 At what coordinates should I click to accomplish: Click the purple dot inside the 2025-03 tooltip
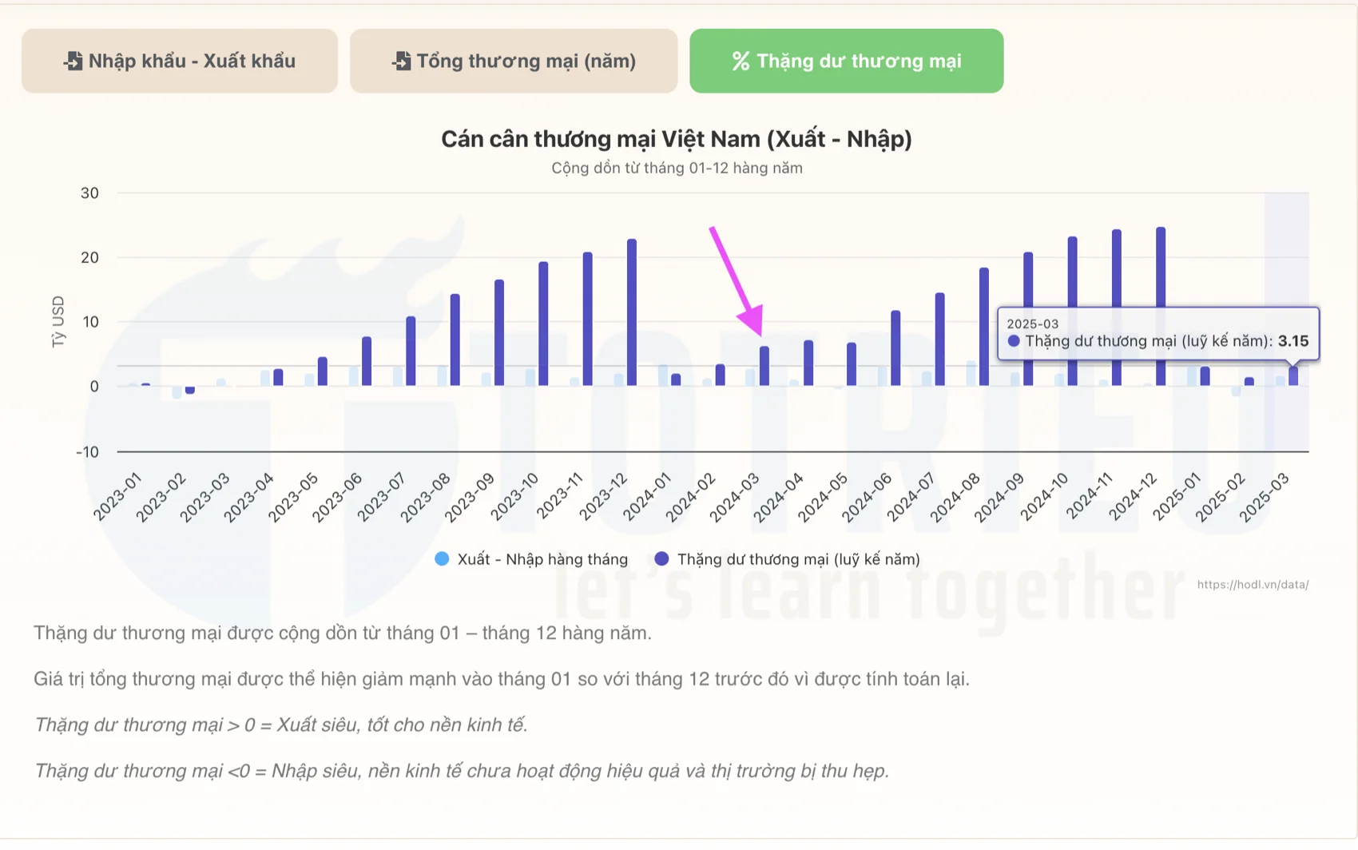[x=1014, y=341]
